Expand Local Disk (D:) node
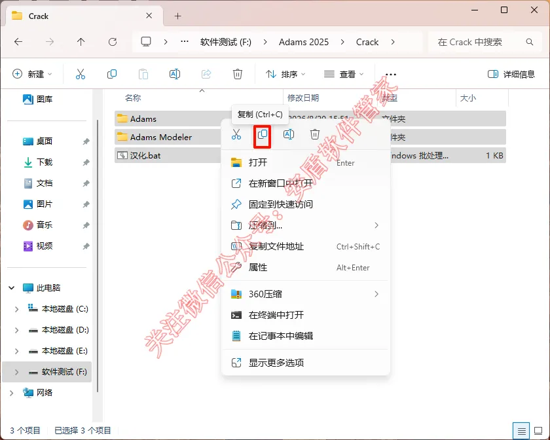 (x=16, y=330)
